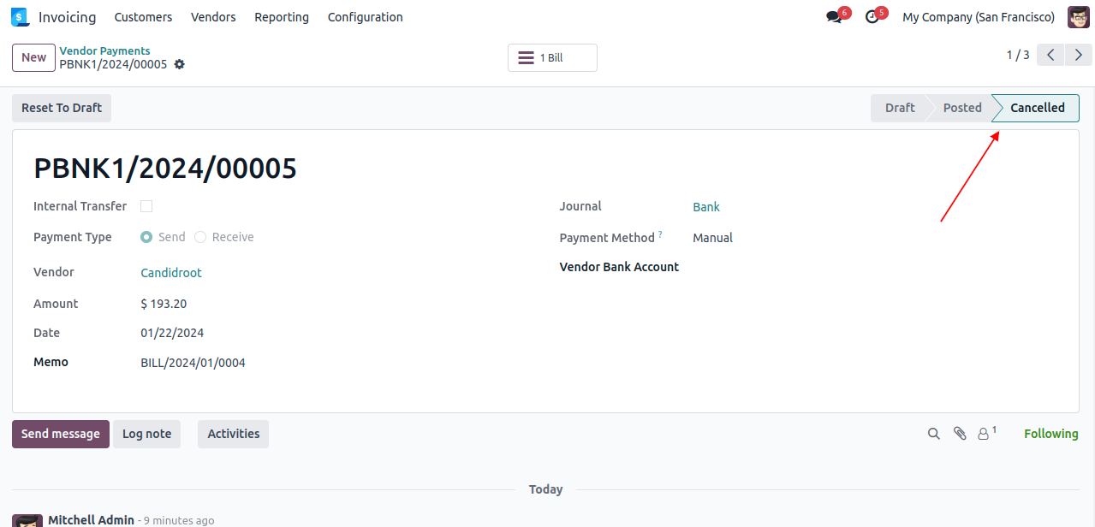Open the Candidroot vendor link

[x=171, y=273]
